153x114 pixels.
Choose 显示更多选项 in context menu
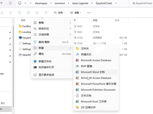(52, 75)
